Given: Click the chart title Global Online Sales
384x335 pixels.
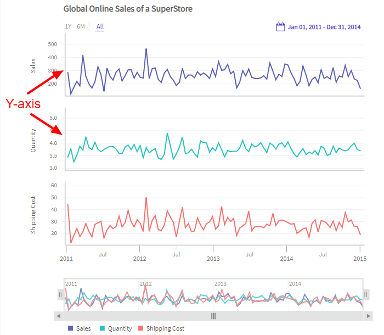Looking at the screenshot, I should click(128, 9).
